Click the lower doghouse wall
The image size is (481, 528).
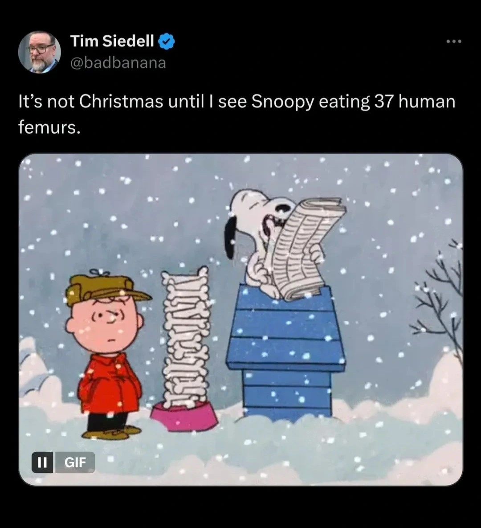pos(287,394)
